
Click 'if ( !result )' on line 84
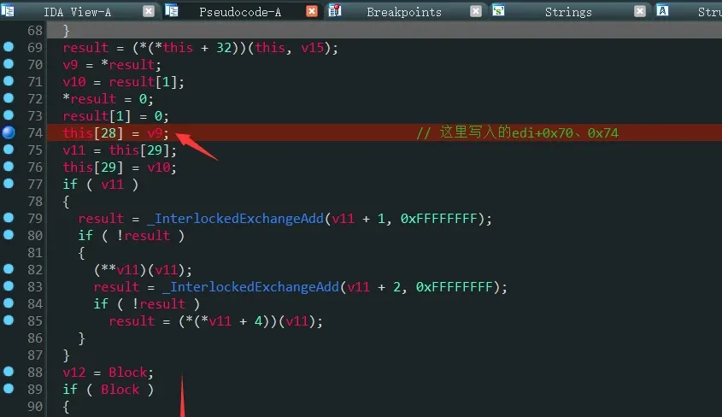click(146, 303)
